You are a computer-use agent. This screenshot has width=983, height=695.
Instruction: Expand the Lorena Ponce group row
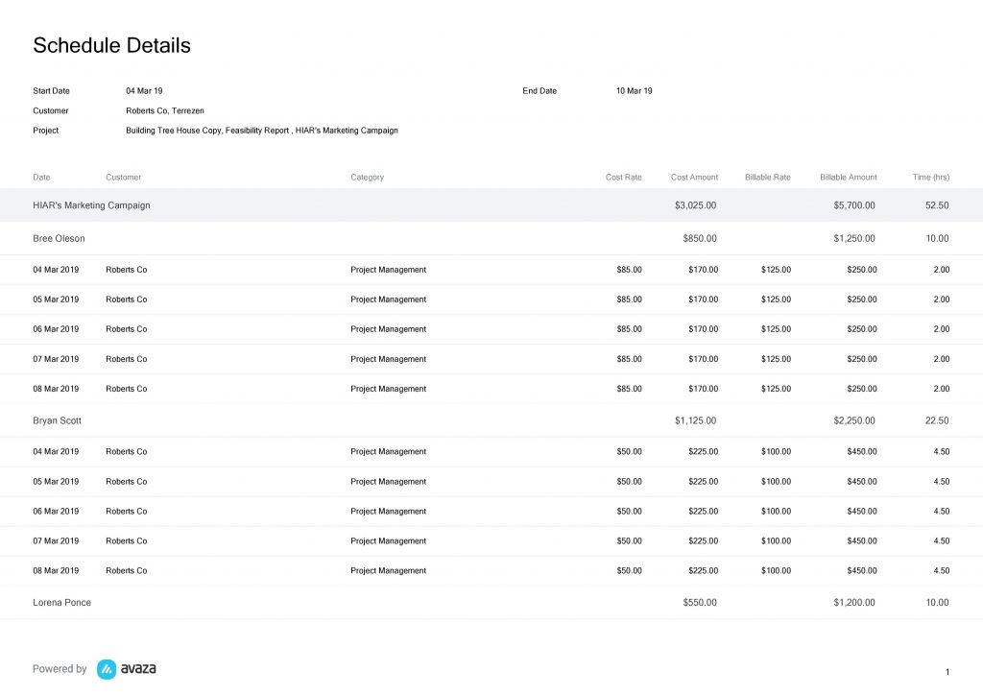pos(61,602)
